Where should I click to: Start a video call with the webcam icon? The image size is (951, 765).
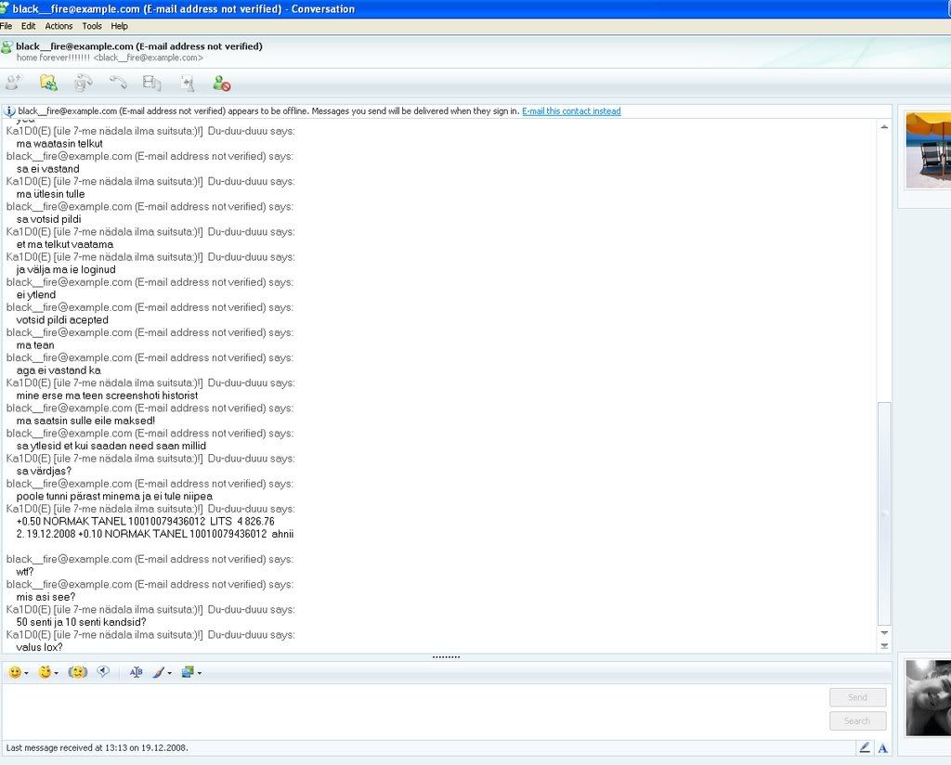(x=84, y=84)
